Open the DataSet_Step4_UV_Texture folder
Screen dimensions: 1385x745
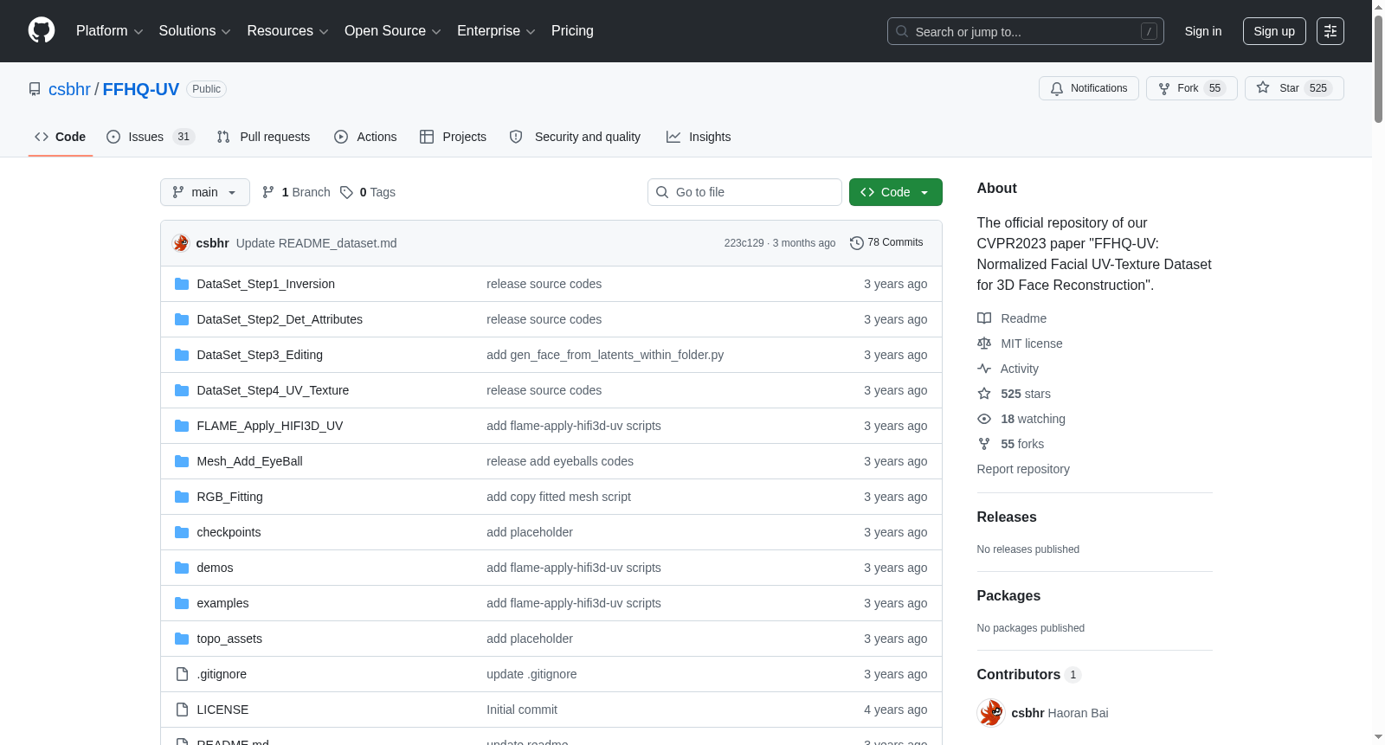273,390
